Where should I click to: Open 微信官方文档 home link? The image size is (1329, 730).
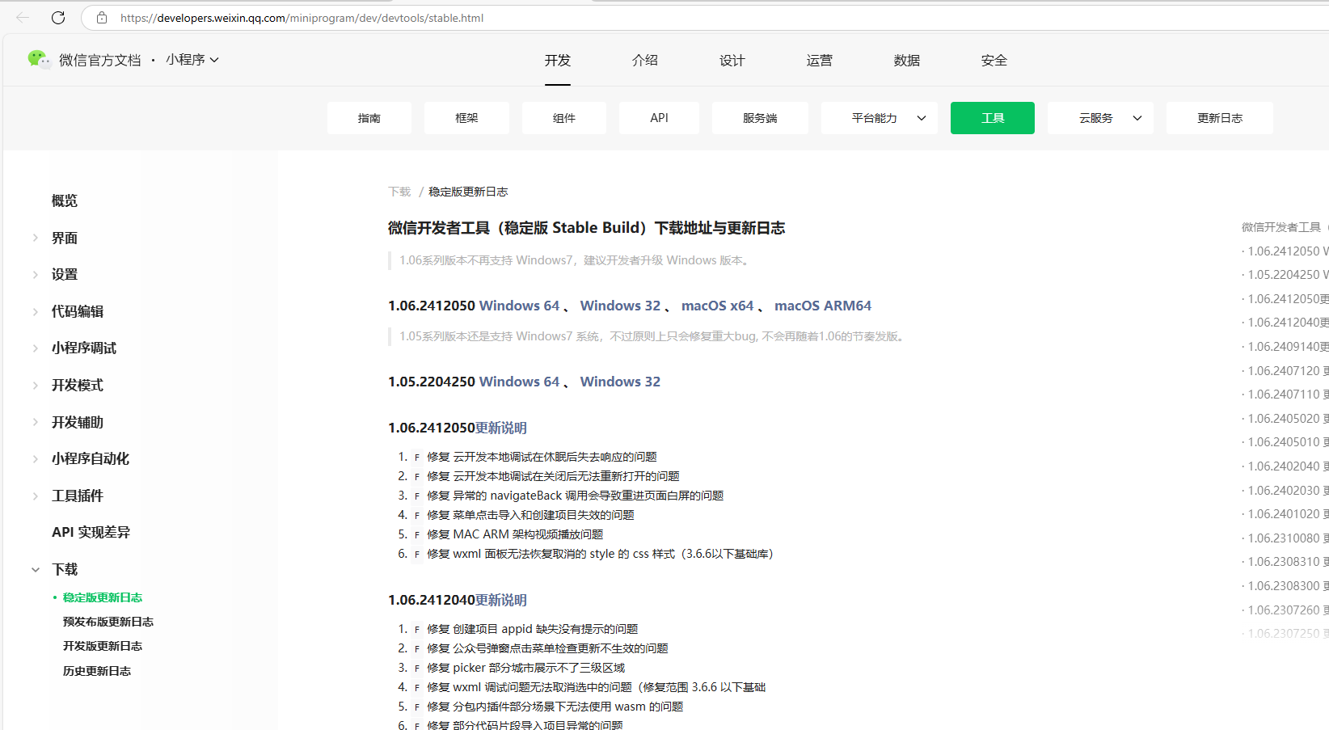[x=99, y=60]
